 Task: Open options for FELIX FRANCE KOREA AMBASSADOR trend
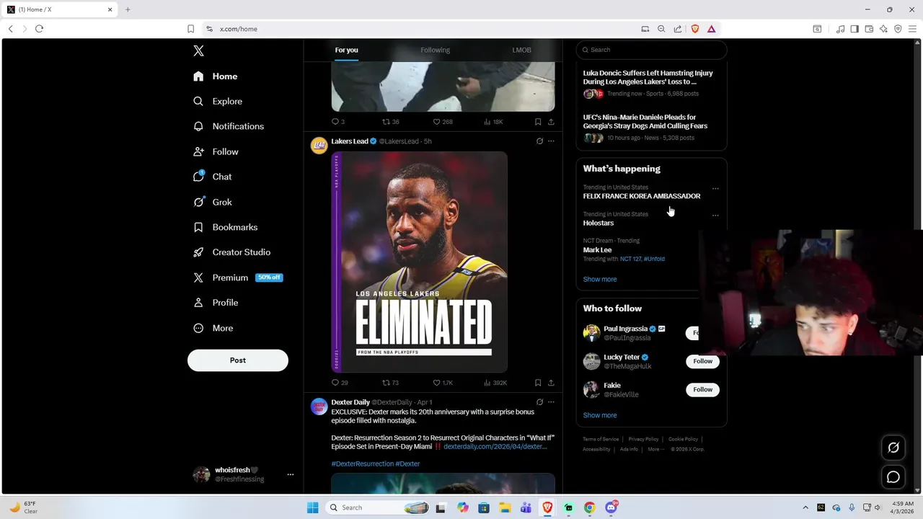tap(715, 189)
